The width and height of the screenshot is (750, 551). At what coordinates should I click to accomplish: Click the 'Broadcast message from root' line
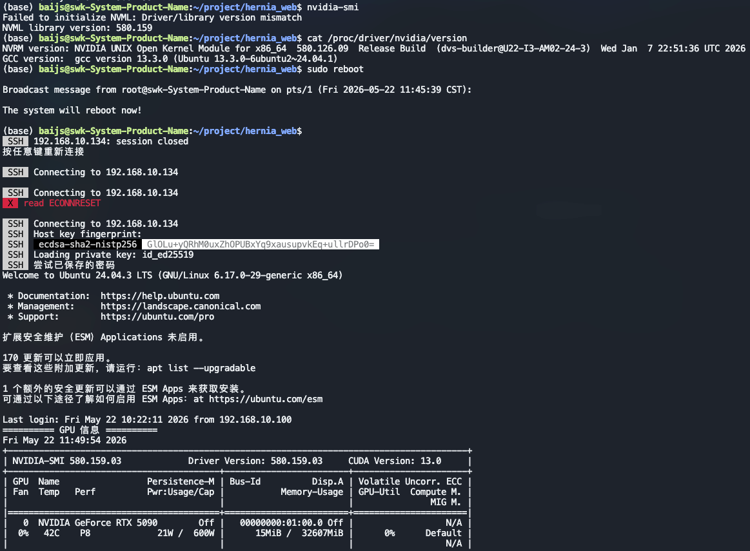[237, 90]
